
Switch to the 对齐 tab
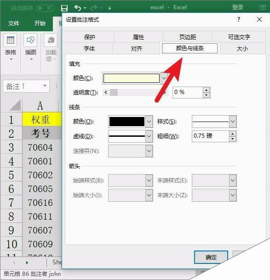tap(137, 48)
